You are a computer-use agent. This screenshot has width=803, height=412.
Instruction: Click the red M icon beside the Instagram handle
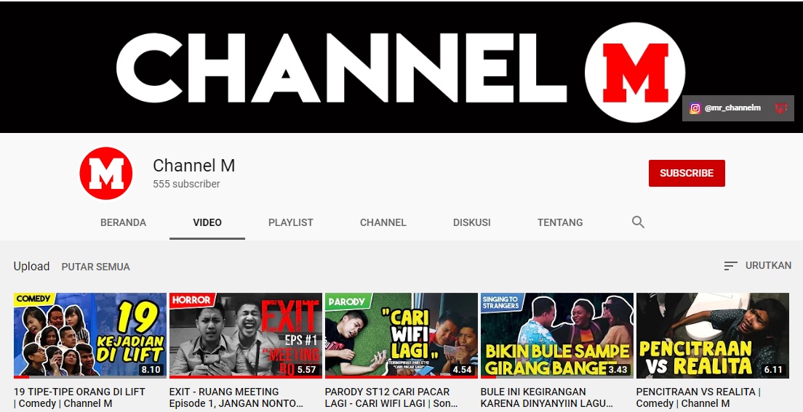[781, 108]
